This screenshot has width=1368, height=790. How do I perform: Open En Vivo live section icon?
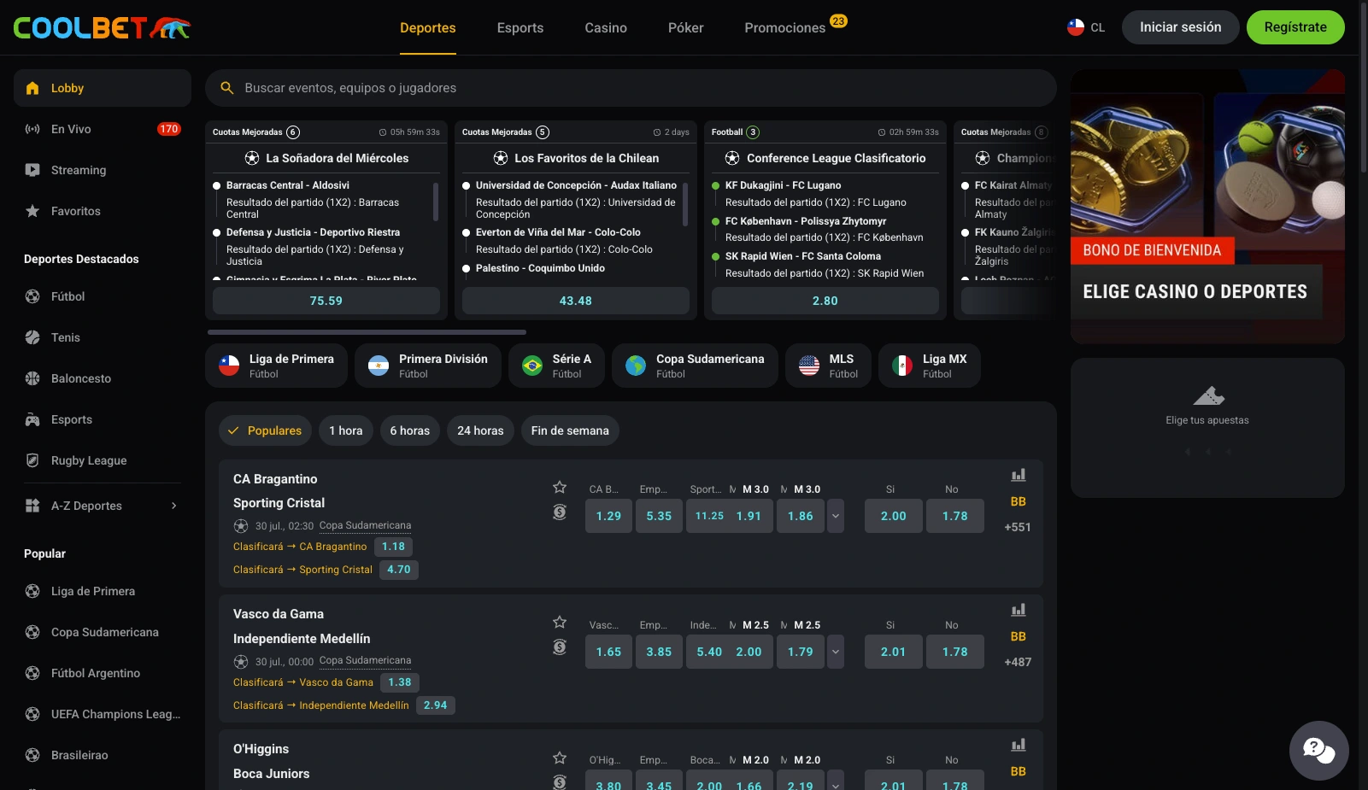coord(32,129)
